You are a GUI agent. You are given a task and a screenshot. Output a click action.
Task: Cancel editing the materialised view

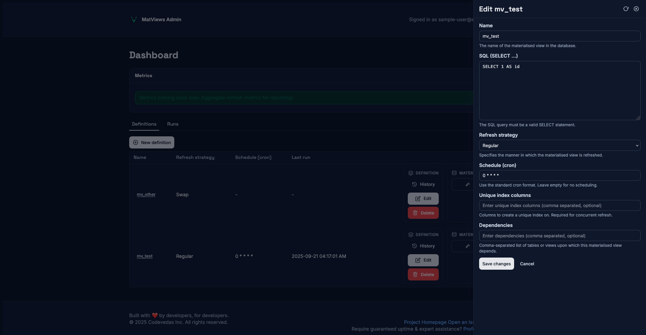point(527,264)
